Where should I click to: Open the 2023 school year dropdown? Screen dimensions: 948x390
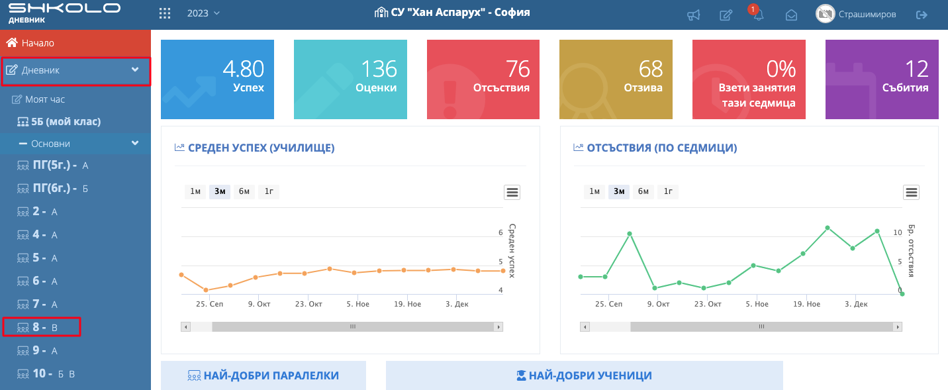[203, 13]
